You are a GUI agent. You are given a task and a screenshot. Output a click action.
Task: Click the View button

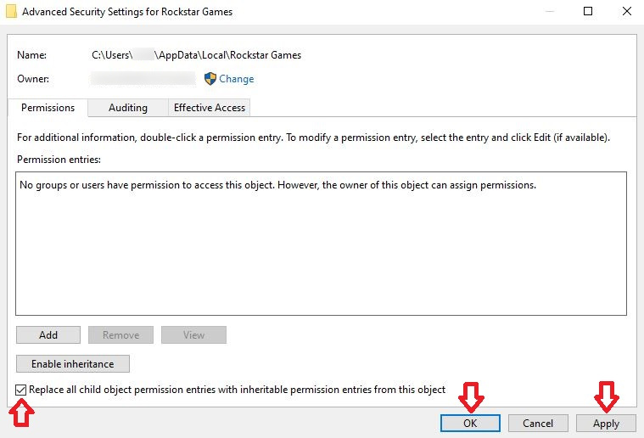click(193, 335)
